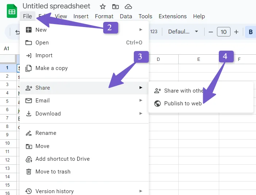
Task: Click the select-all corner box
Action: (x=8, y=59)
